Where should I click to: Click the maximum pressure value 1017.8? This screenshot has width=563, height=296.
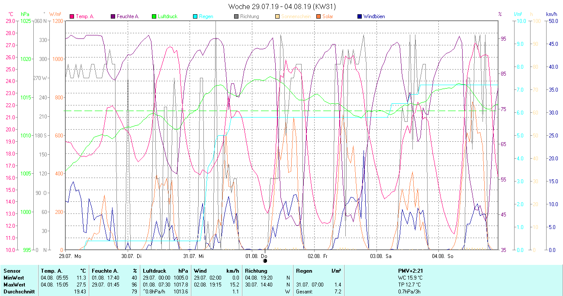coord(181,285)
